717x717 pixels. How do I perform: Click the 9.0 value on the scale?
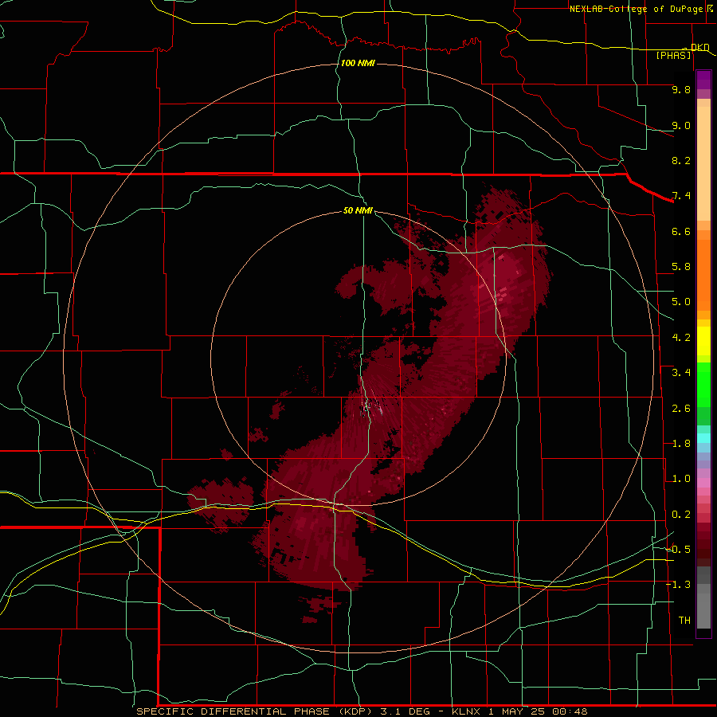click(681, 125)
